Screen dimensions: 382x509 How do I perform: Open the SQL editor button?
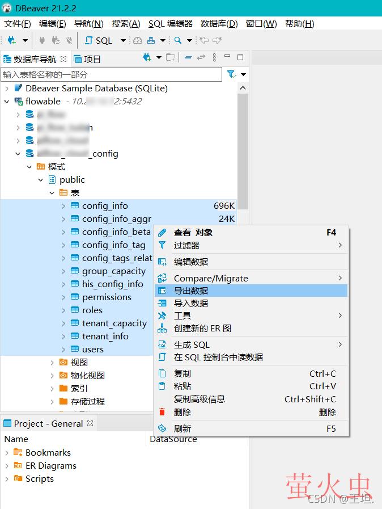pyautogui.click(x=99, y=41)
